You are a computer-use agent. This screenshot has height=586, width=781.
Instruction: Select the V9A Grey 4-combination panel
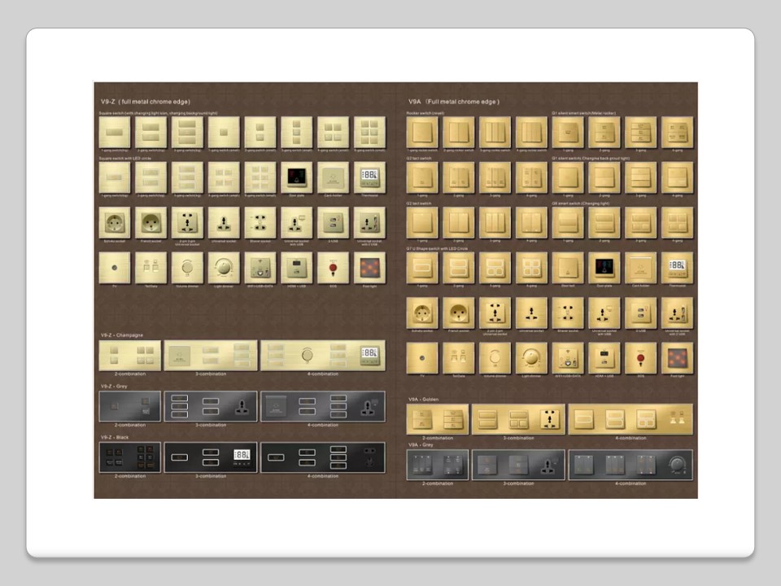coord(630,465)
